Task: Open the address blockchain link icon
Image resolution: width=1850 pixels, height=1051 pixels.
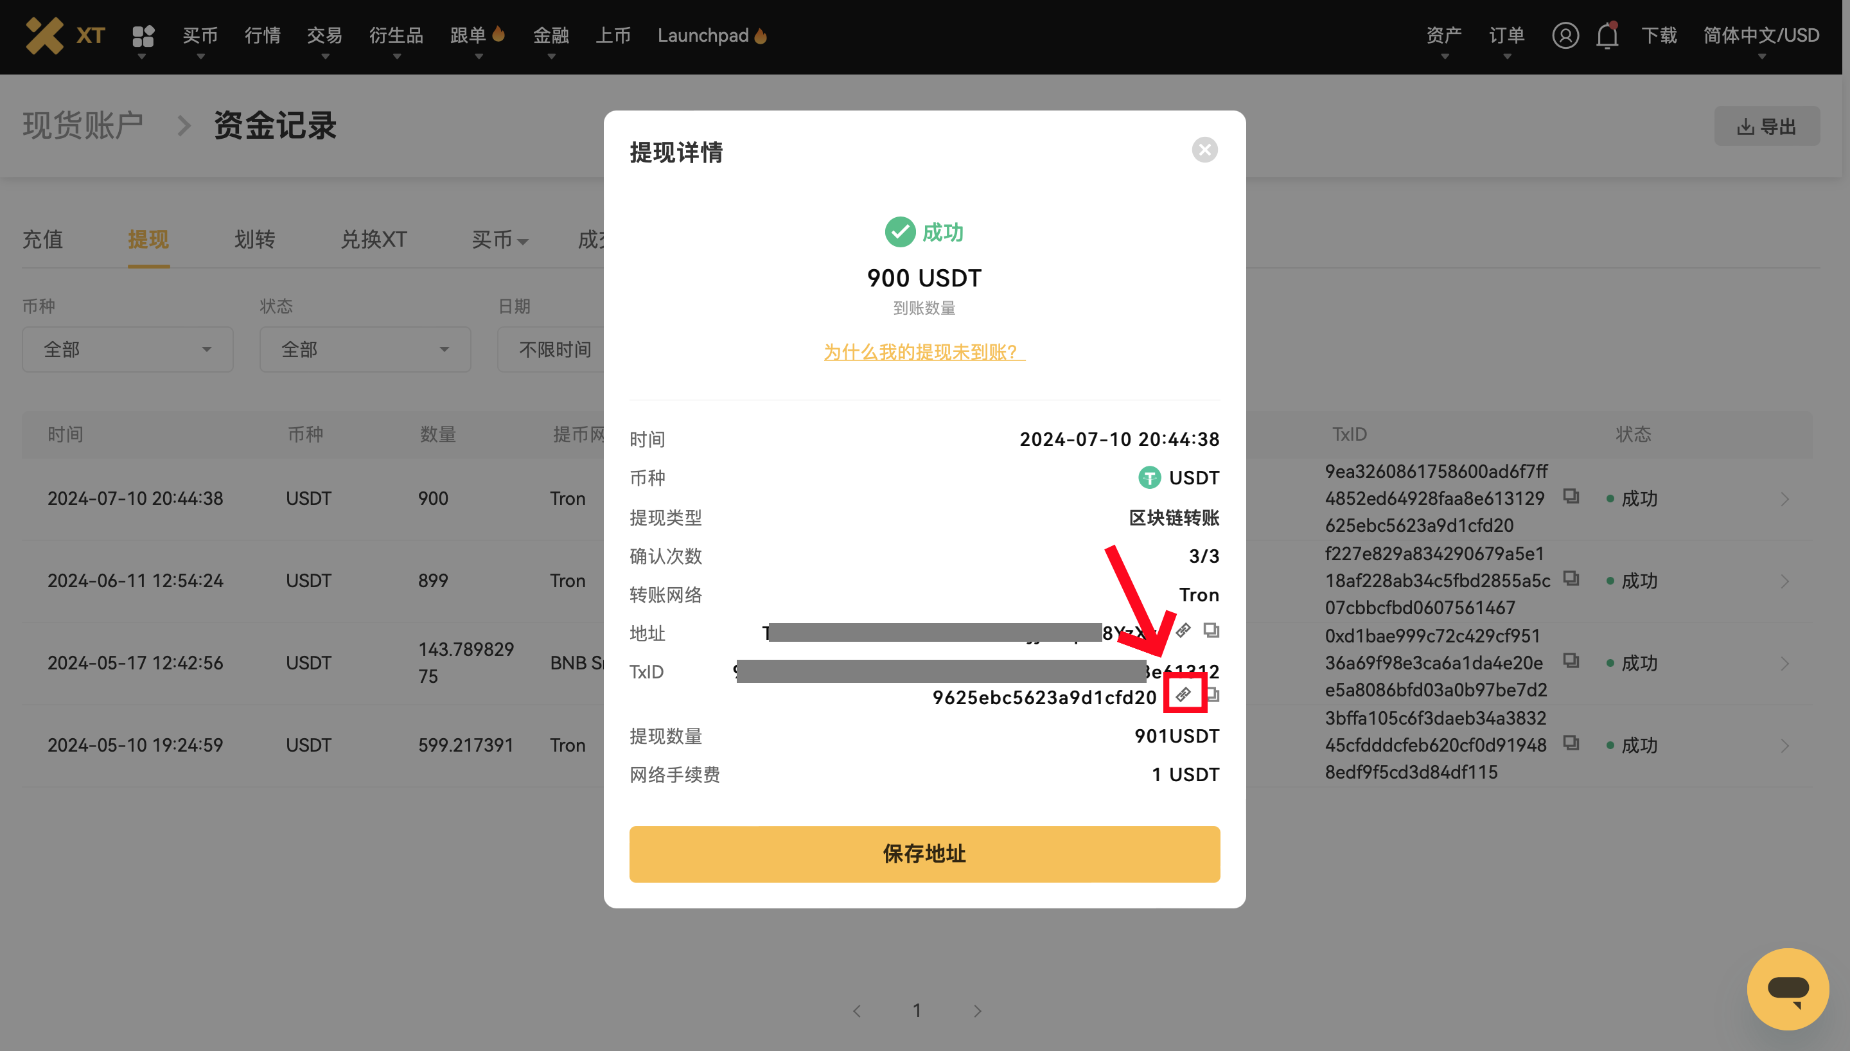Action: (1183, 630)
